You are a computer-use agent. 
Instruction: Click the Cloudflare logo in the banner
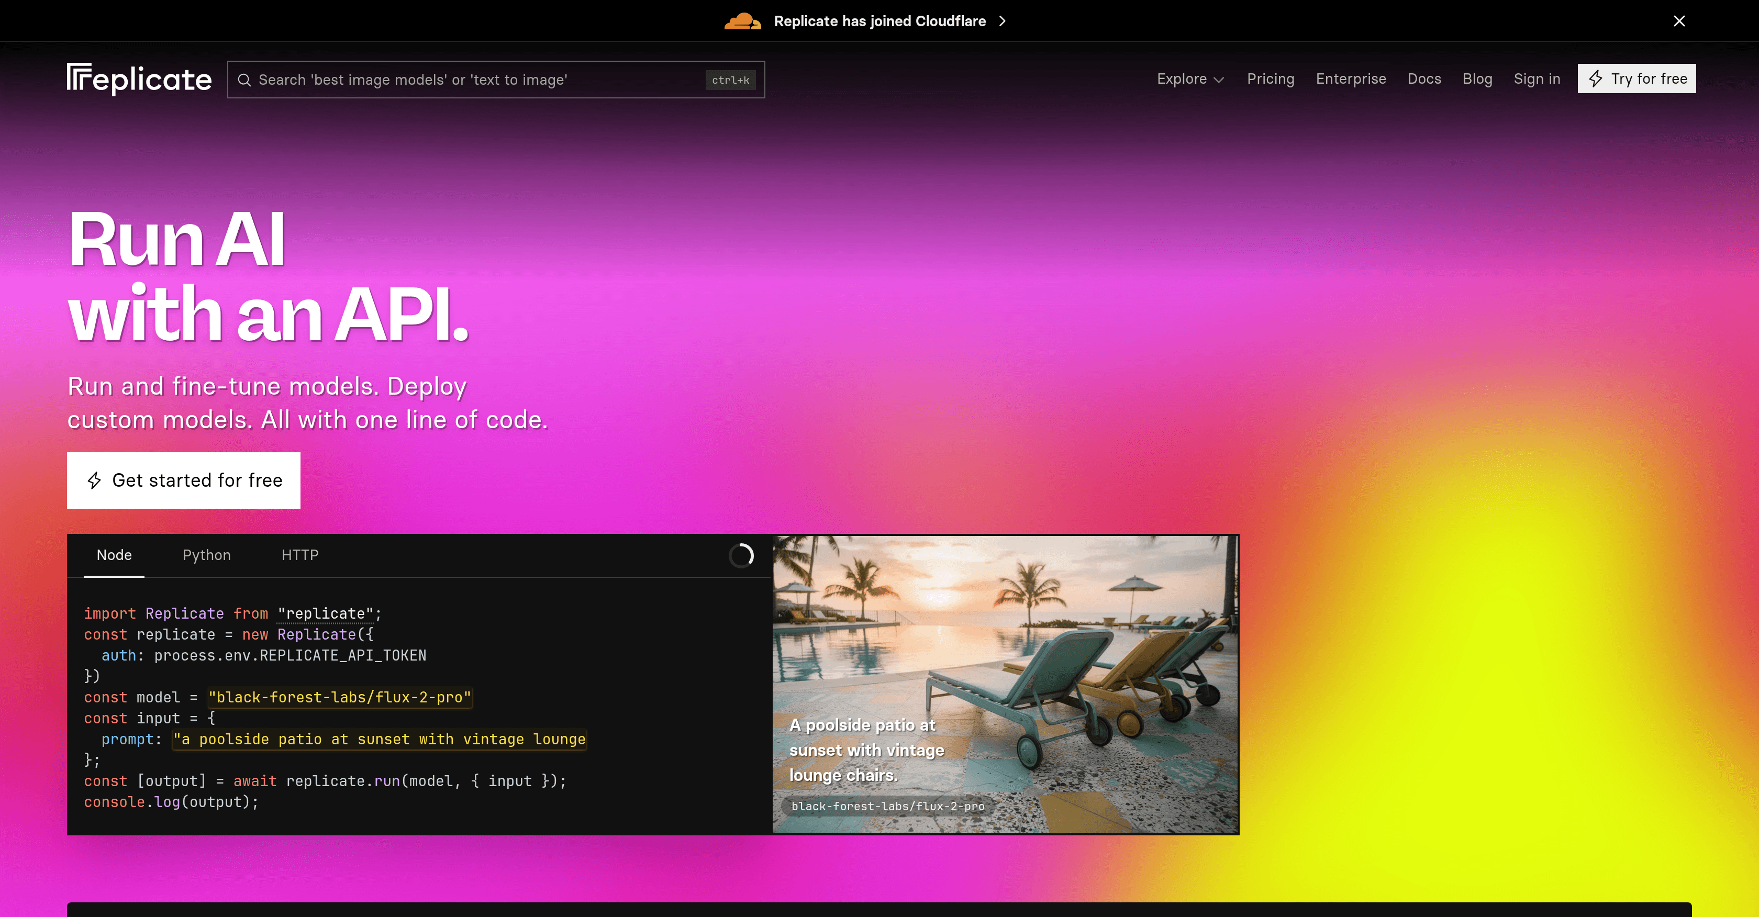[x=743, y=20]
